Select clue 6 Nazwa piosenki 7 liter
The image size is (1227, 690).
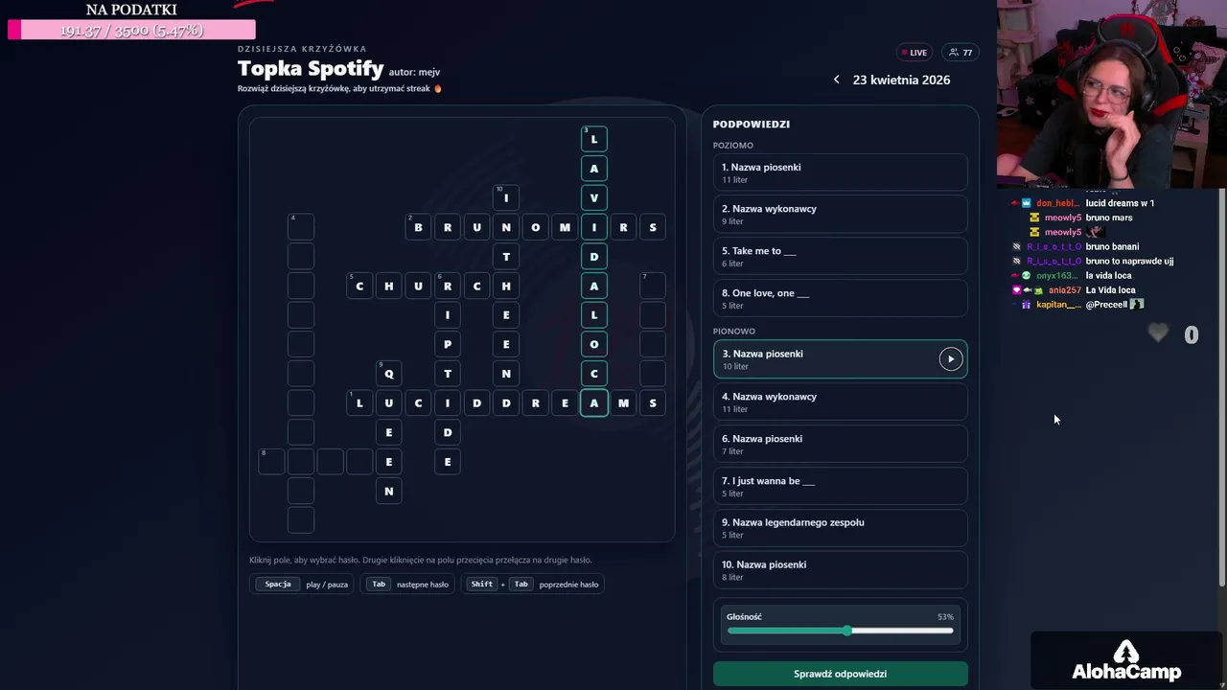click(840, 444)
